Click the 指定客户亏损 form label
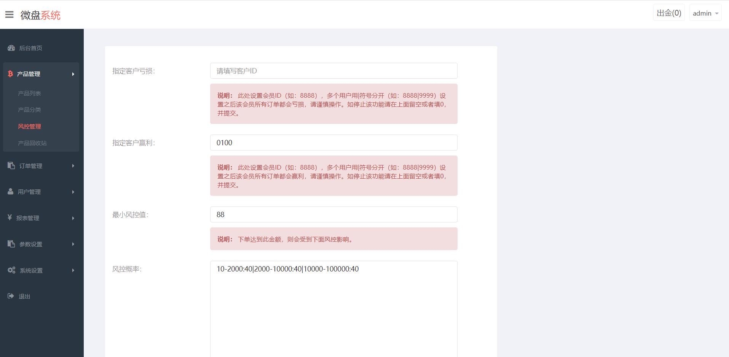The height and width of the screenshot is (357, 729). [134, 71]
